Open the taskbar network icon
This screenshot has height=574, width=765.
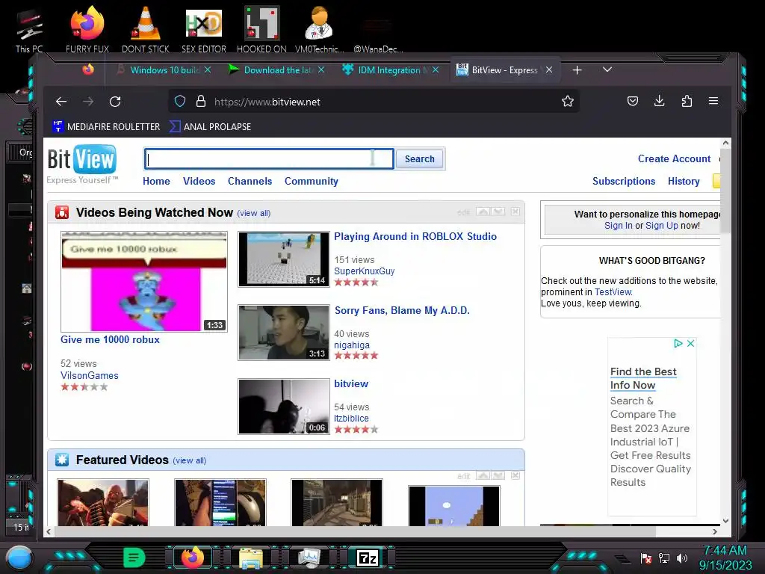pyautogui.click(x=664, y=558)
